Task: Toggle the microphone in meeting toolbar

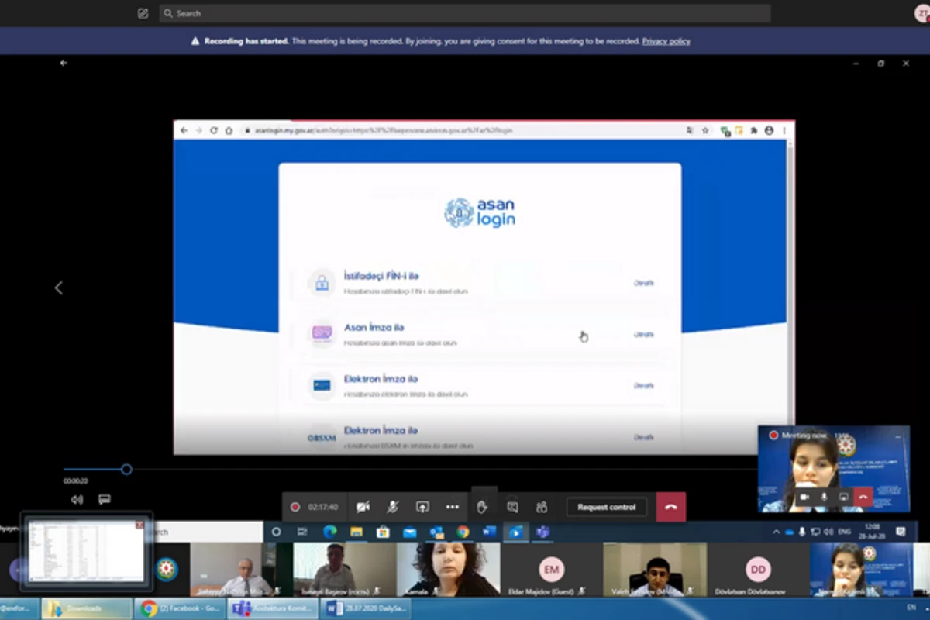Action: click(393, 507)
